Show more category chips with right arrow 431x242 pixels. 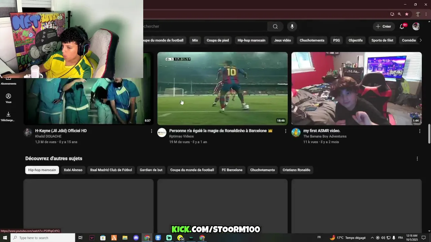[x=420, y=40]
